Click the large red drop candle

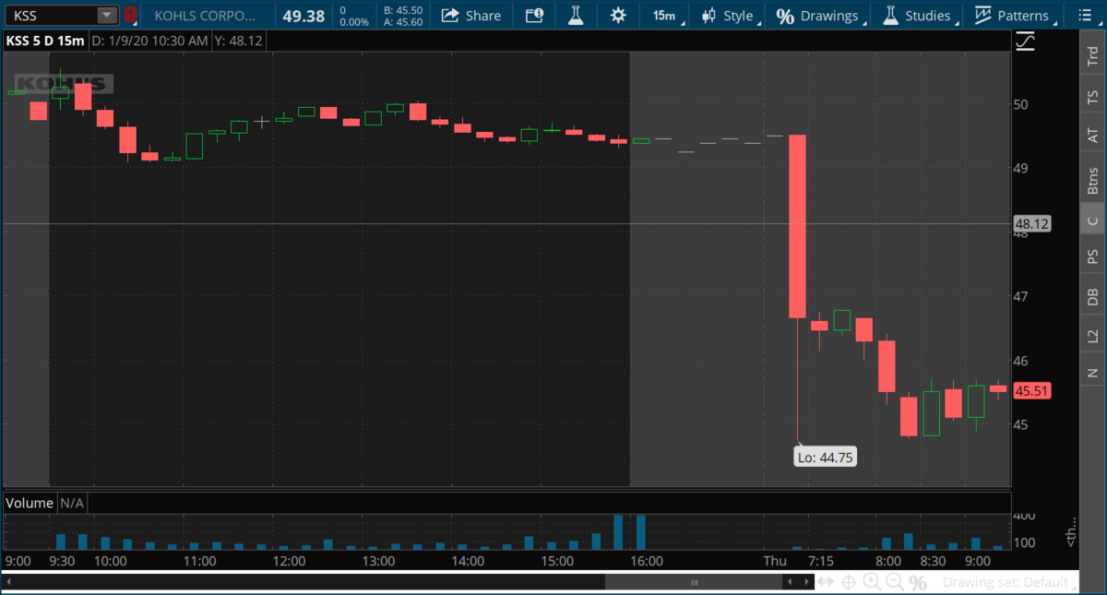(798, 226)
